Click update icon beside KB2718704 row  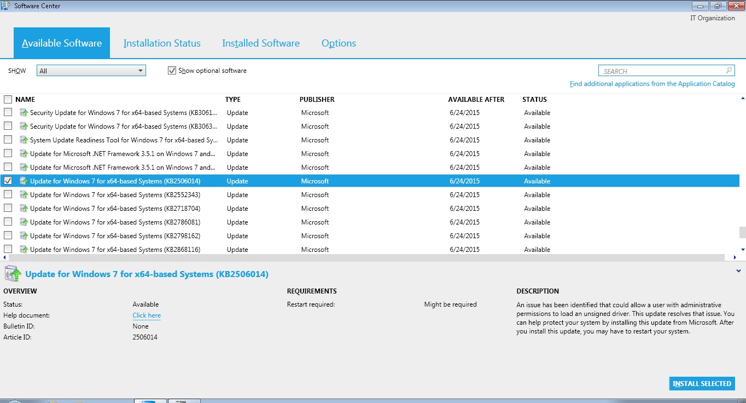tap(24, 209)
